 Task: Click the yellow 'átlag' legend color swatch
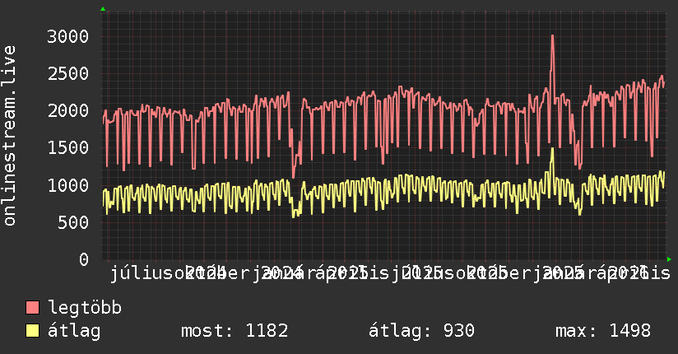[x=32, y=331]
